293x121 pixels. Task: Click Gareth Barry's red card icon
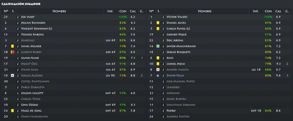click(13, 52)
